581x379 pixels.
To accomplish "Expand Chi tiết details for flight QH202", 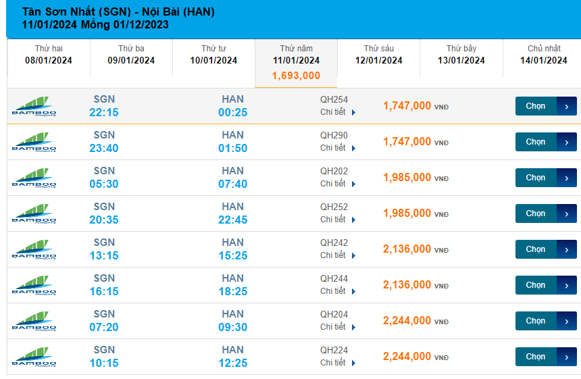I will pos(338,184).
